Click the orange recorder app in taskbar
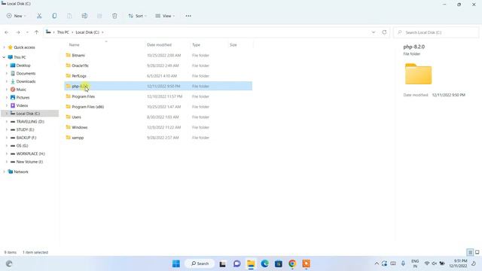This screenshot has height=271, width=482. coord(307,263)
